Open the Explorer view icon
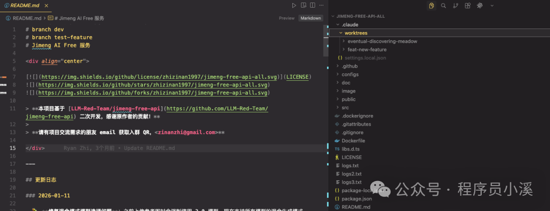Screen dimensions: 550x211 431,6
